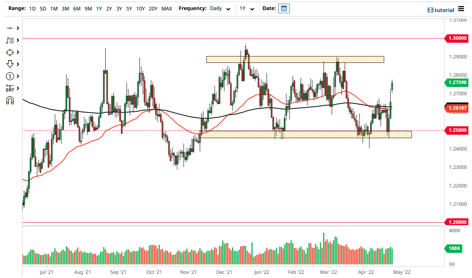Select the shape drawing tool
Image resolution: width=472 pixels, height=278 pixels.
(10, 52)
